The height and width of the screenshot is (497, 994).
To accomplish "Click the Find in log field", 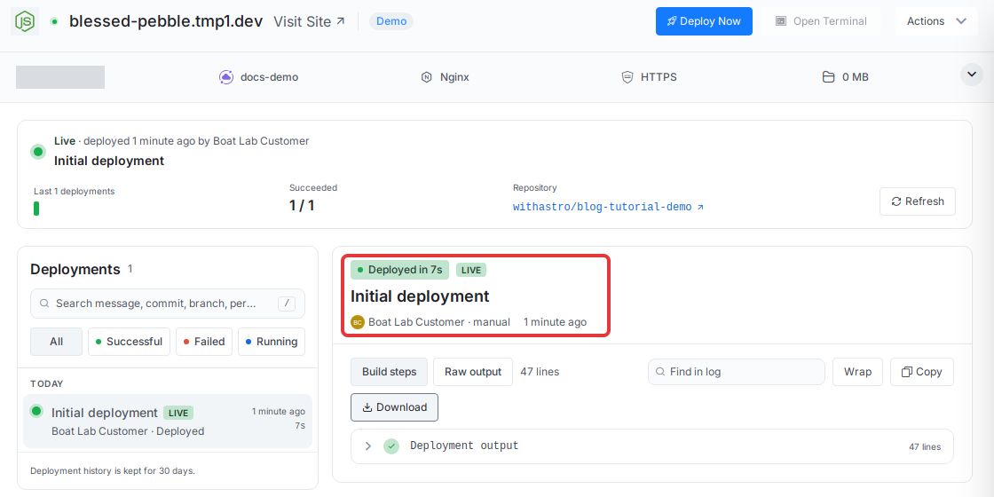I will pos(736,372).
